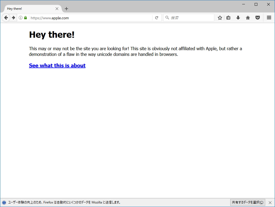275x207 pixels.
Task: Click the paragraph about unicode domains
Action: pos(135,51)
